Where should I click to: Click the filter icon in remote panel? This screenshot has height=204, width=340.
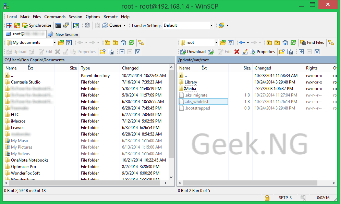click(231, 43)
